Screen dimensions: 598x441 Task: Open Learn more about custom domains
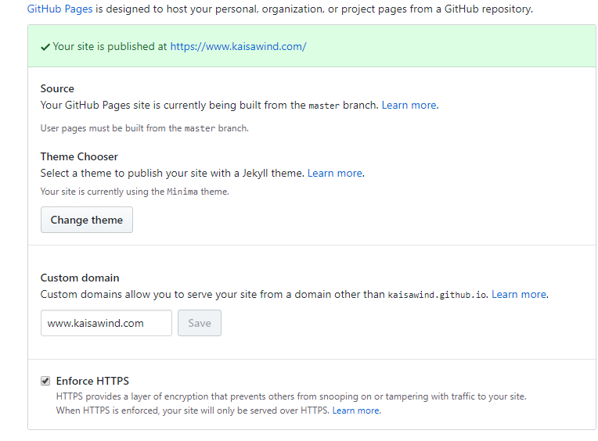pos(519,294)
